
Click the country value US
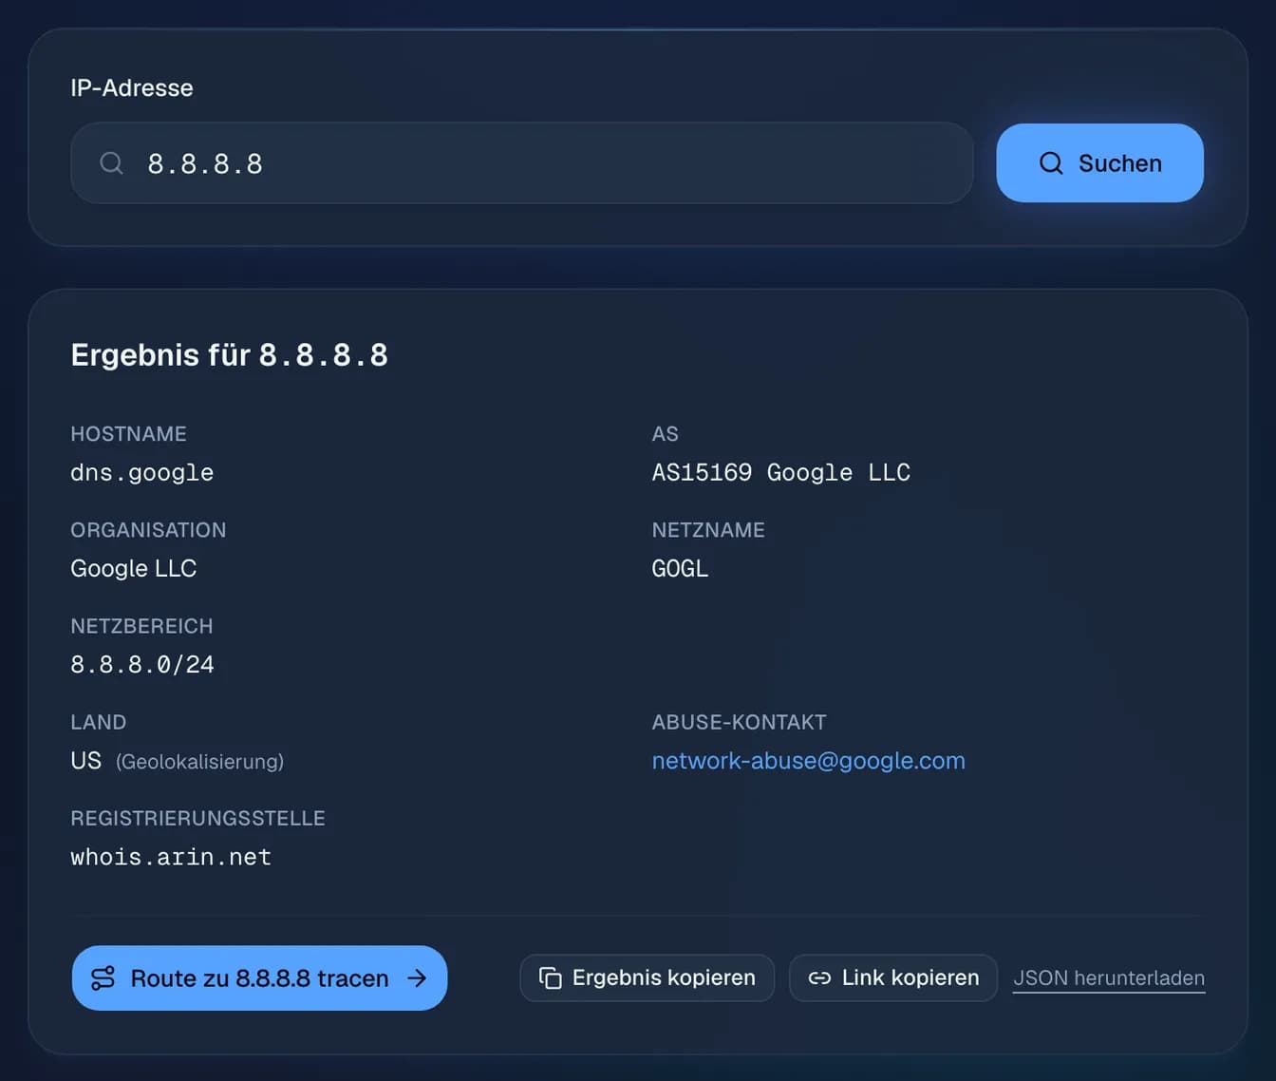pos(85,761)
